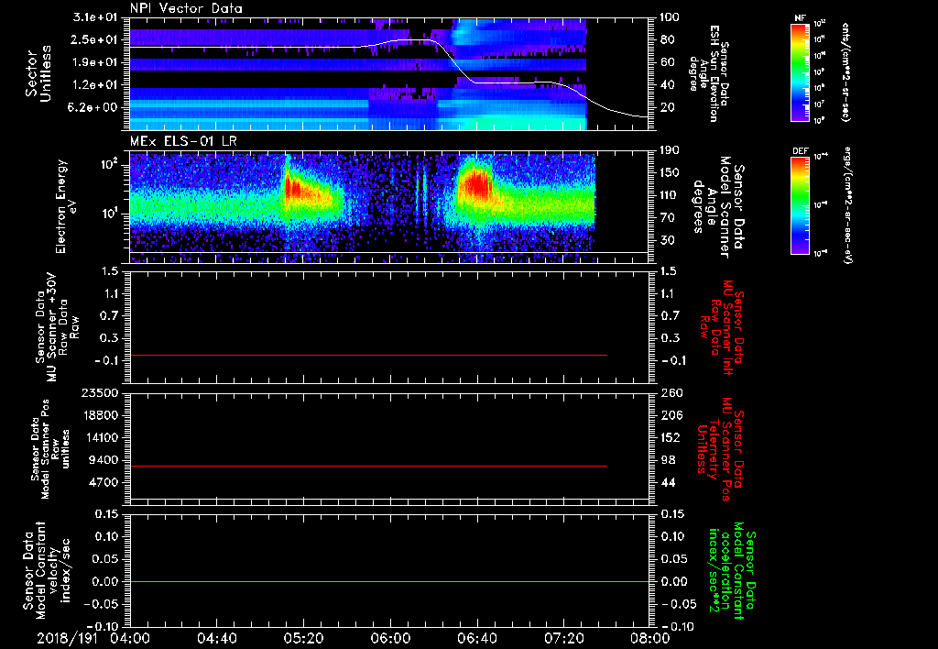This screenshot has height=649, width=938.
Task: Select the green 'Model Constant acceleration' axis title
Action: tap(731, 571)
